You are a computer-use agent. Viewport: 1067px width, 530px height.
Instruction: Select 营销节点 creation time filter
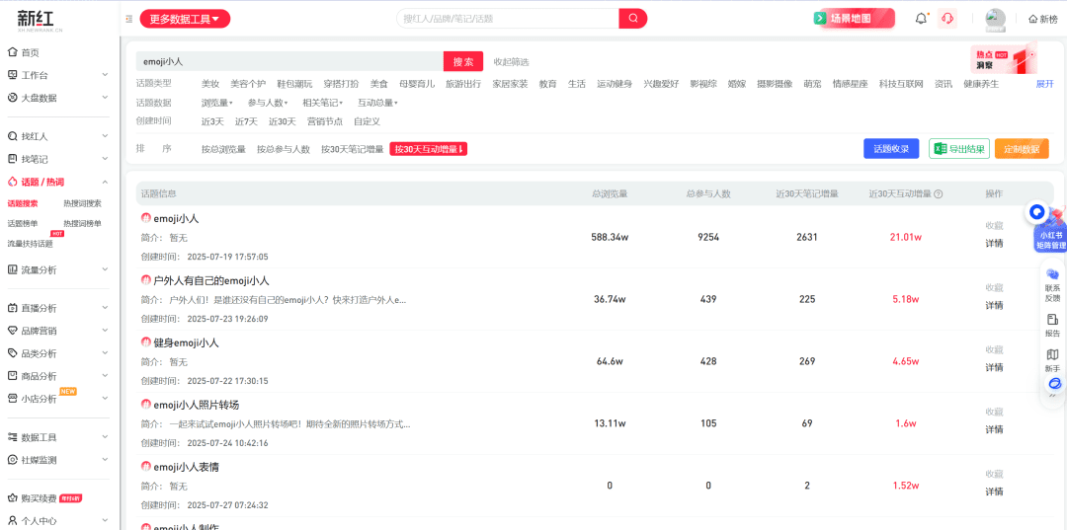click(325, 121)
